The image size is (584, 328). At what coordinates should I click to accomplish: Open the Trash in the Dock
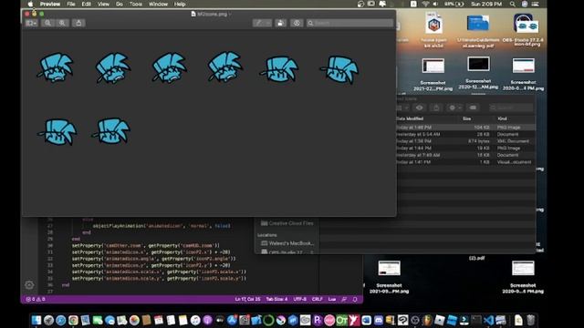[531, 320]
